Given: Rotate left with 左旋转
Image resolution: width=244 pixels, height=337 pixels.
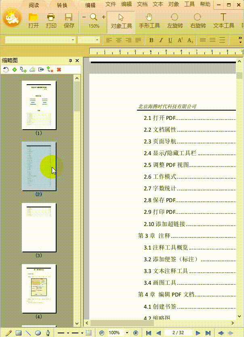Looking at the screenshot, I should click(x=175, y=21).
